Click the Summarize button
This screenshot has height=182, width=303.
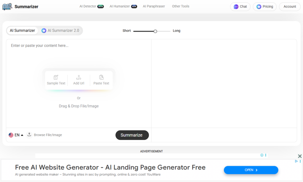(132, 135)
